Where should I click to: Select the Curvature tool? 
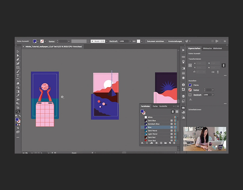[18, 63]
